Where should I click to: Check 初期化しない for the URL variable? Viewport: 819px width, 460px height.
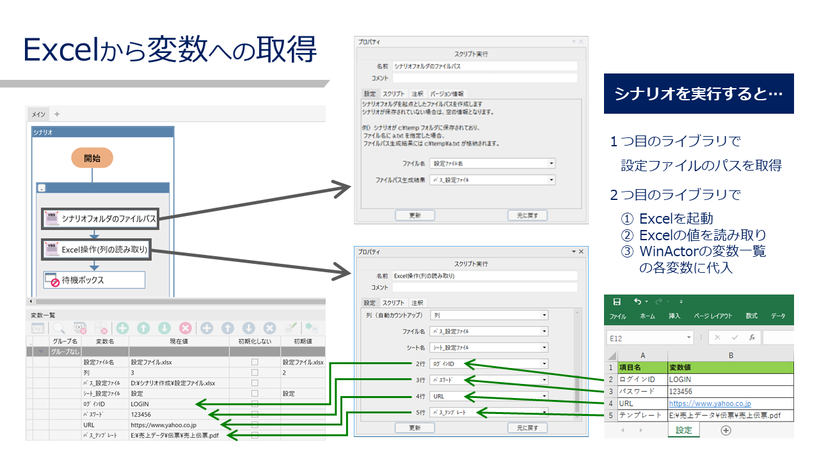255,425
